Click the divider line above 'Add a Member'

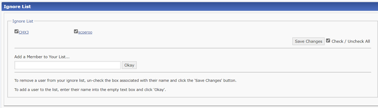click(193, 48)
